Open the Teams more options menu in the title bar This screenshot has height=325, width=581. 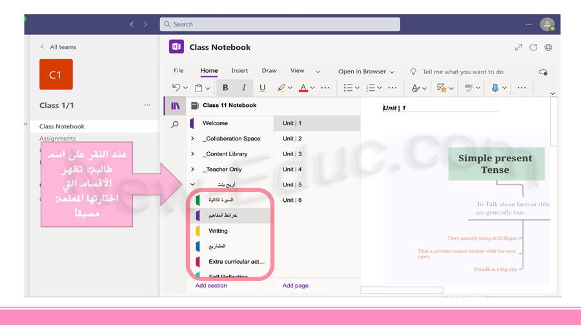(x=529, y=24)
